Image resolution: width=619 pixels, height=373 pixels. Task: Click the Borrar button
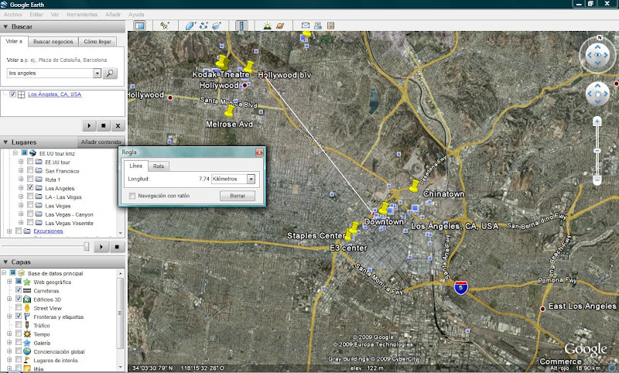(x=238, y=196)
